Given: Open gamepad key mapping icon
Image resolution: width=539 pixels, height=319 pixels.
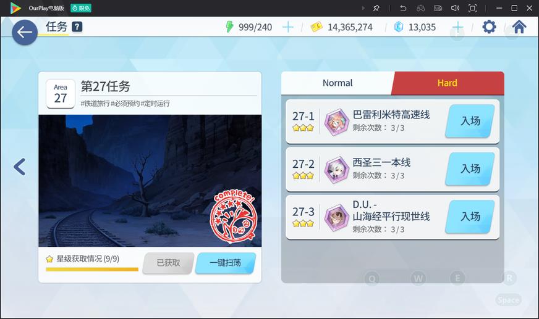Looking at the screenshot, I should click(420, 8).
